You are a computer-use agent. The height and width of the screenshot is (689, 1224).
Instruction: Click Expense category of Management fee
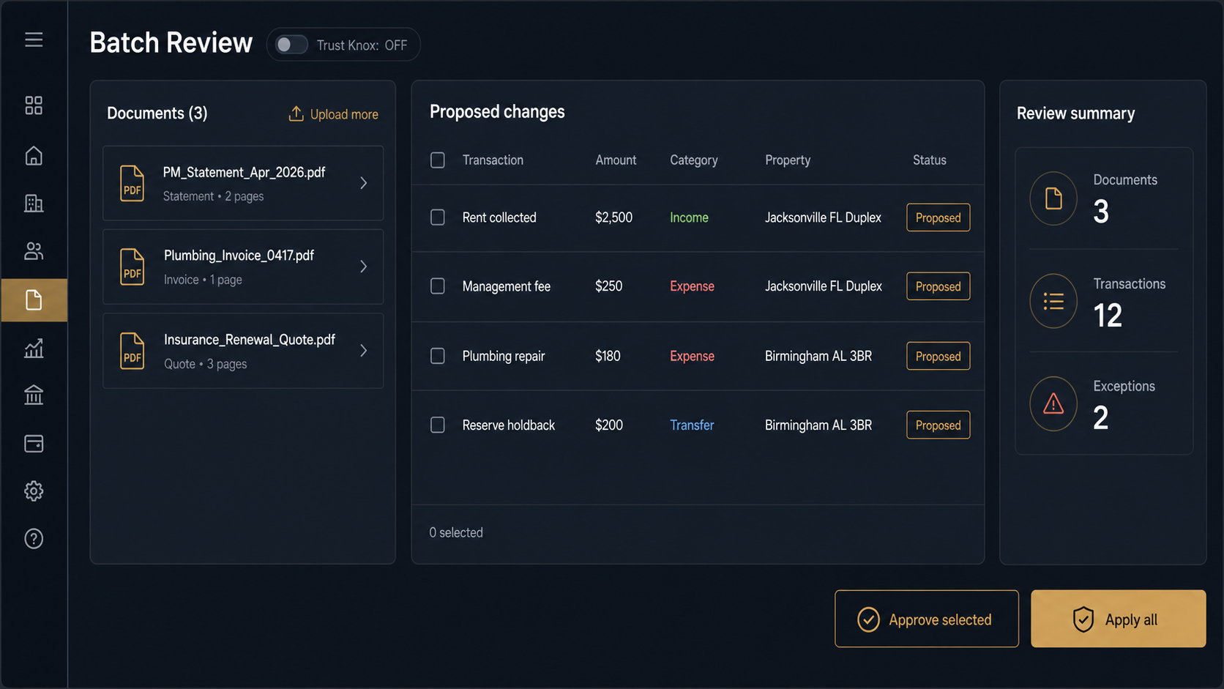[x=692, y=286]
